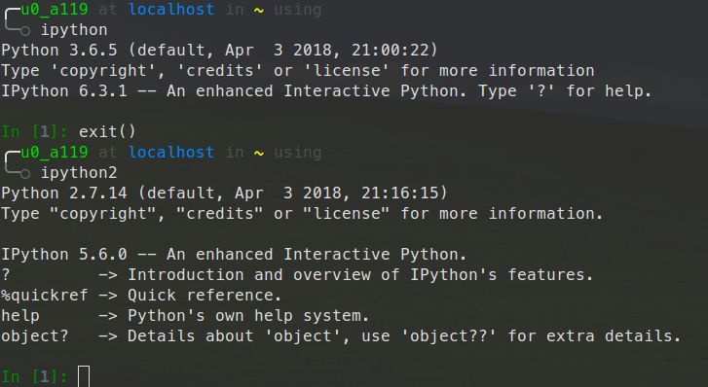The width and height of the screenshot is (708, 387).
Task: Select the second blue localhost hostname
Action: 171,153
